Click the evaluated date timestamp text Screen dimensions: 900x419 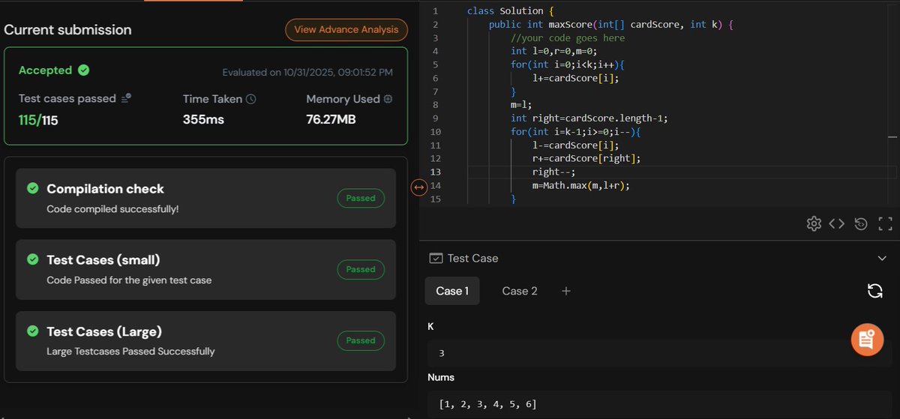coord(307,73)
